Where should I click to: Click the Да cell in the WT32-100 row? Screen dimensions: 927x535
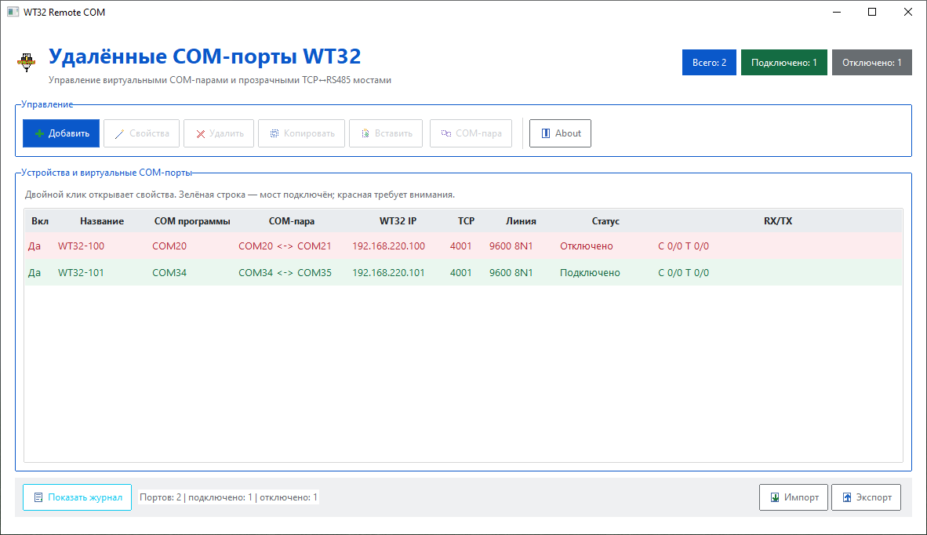click(35, 246)
